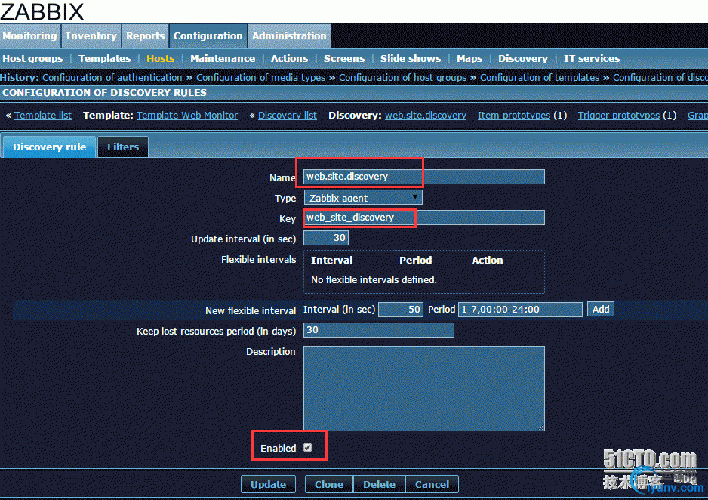Click the Update interval field
Viewport: 708px width, 500px height.
[326, 238]
